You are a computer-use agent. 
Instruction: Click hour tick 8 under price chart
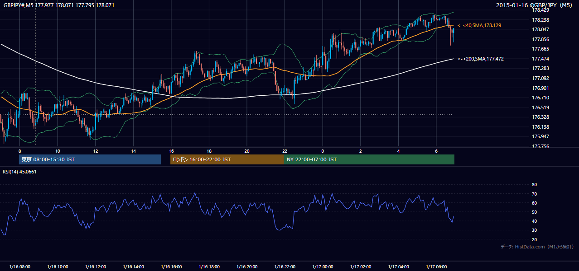tap(19, 151)
